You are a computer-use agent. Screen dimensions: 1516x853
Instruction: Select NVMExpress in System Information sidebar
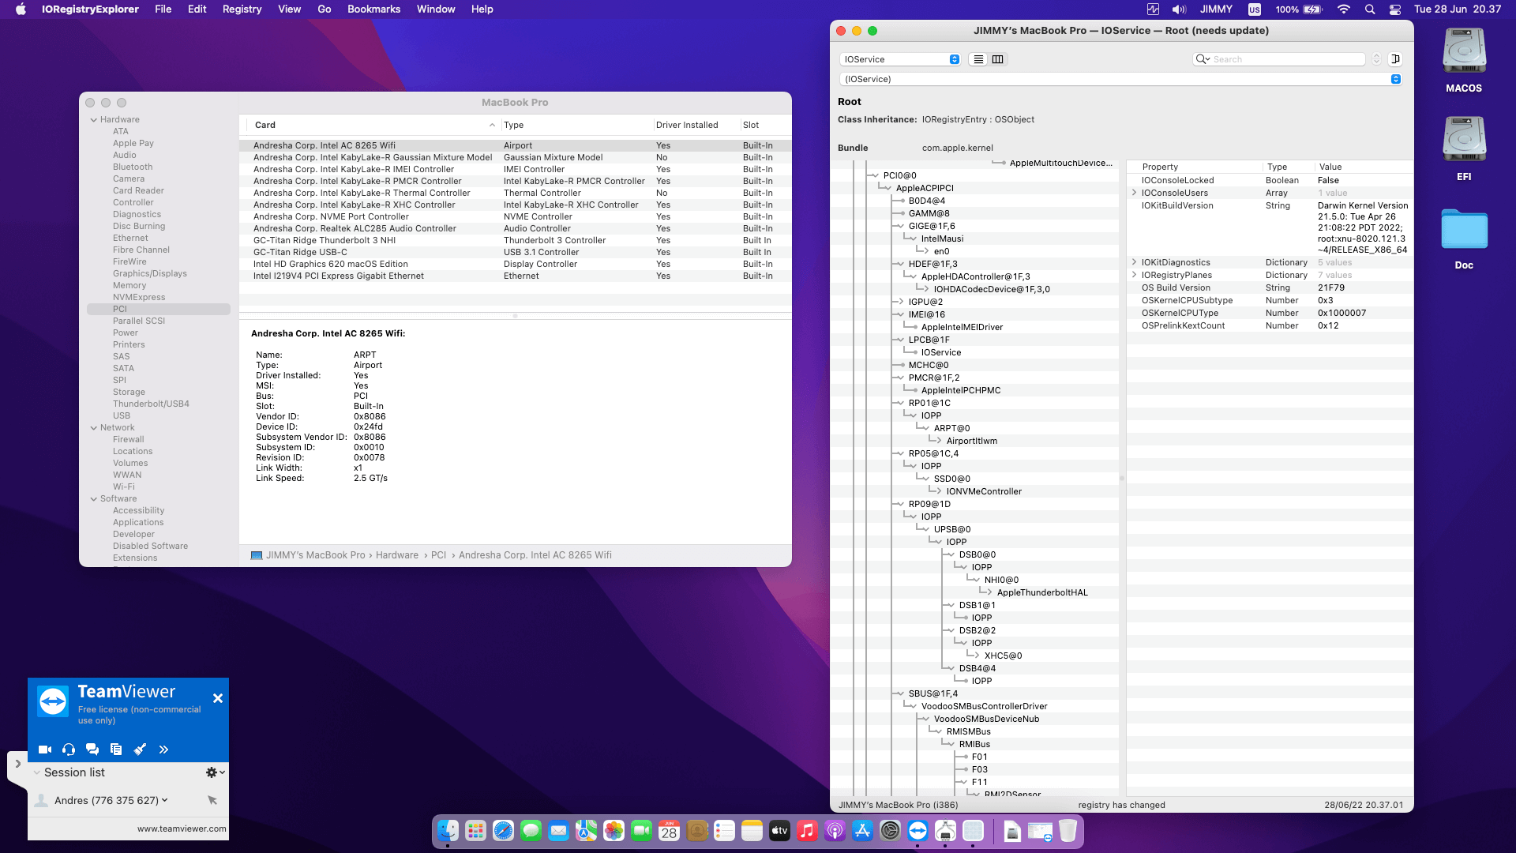pyautogui.click(x=139, y=297)
